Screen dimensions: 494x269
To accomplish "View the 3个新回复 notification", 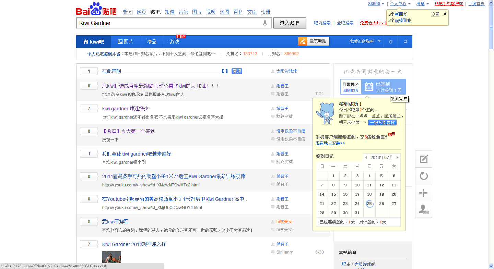I will 398,14.
